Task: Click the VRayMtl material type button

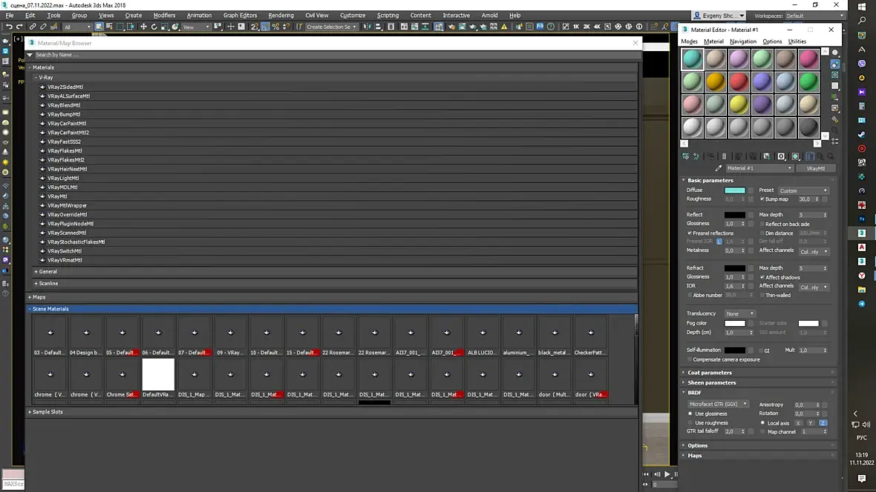Action: pos(816,168)
